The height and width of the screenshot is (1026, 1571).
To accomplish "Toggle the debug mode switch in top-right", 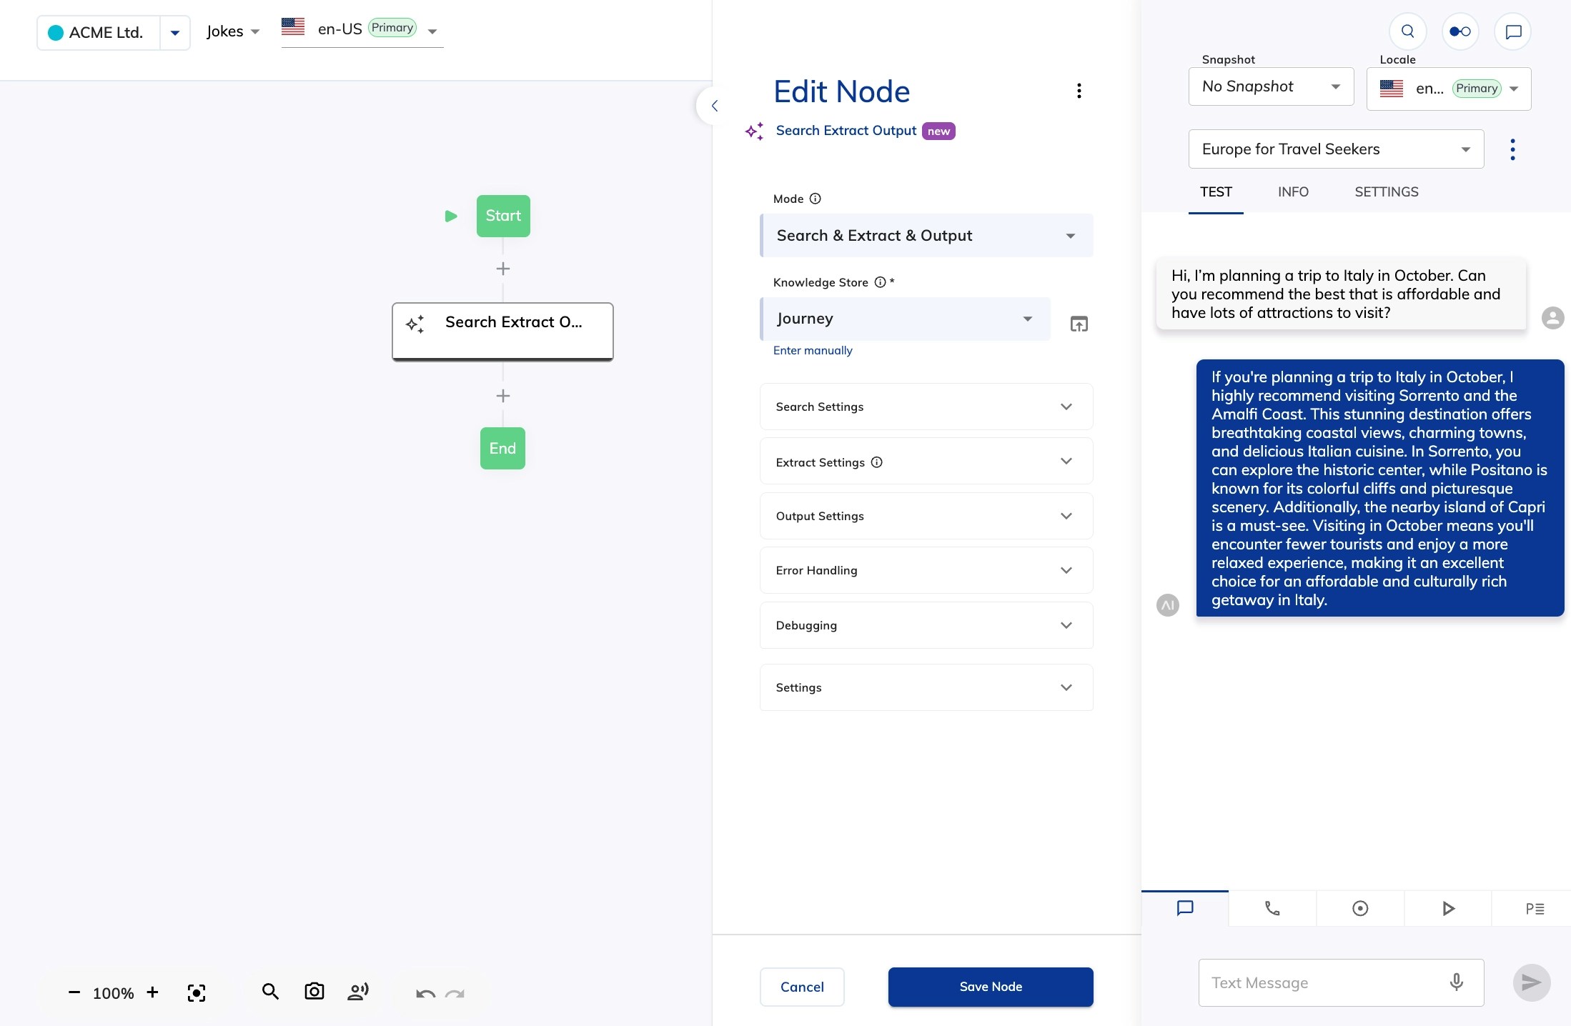I will point(1460,31).
